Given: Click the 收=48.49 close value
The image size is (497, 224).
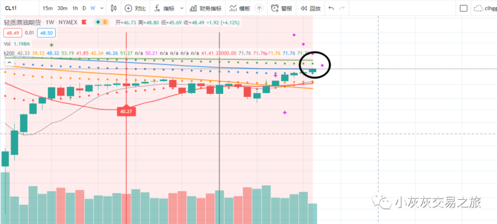Looking at the screenshot, I should (x=194, y=22).
